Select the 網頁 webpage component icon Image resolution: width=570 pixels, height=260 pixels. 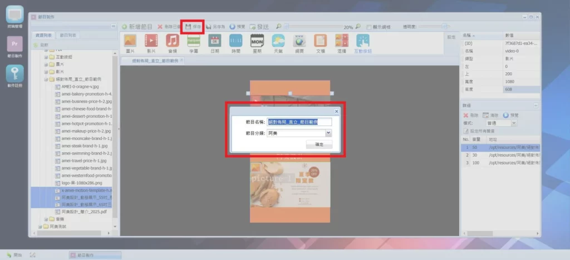[x=299, y=41]
